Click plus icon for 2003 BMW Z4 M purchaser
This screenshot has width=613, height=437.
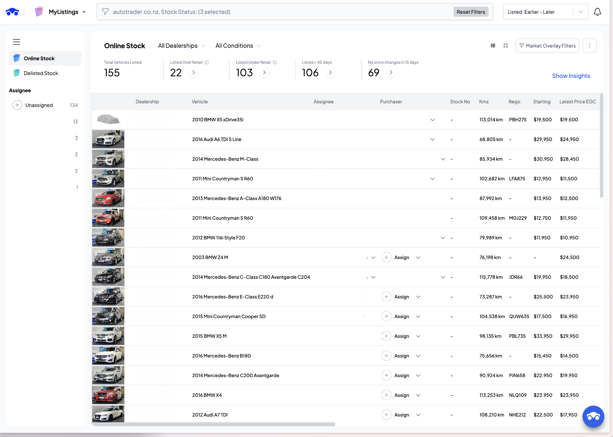click(x=386, y=257)
